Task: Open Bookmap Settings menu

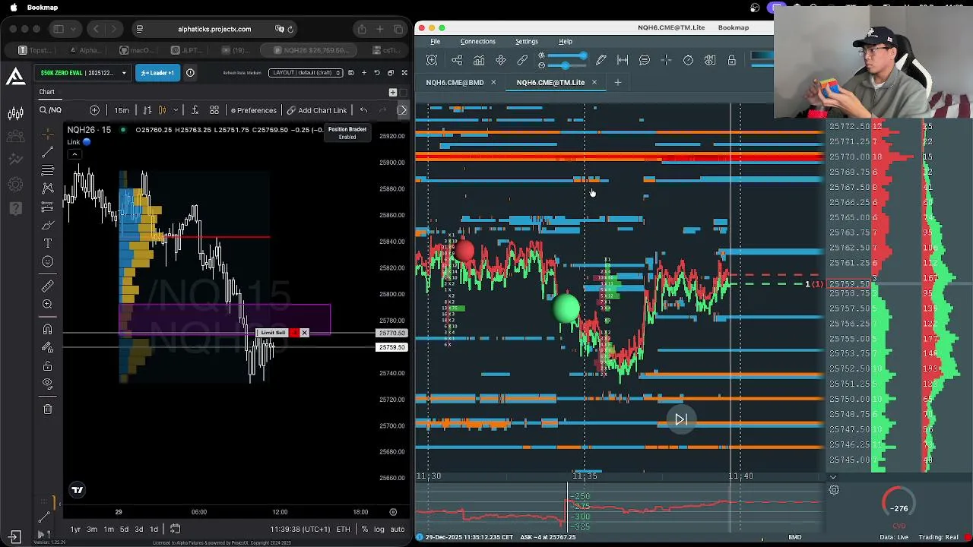Action: (x=526, y=41)
